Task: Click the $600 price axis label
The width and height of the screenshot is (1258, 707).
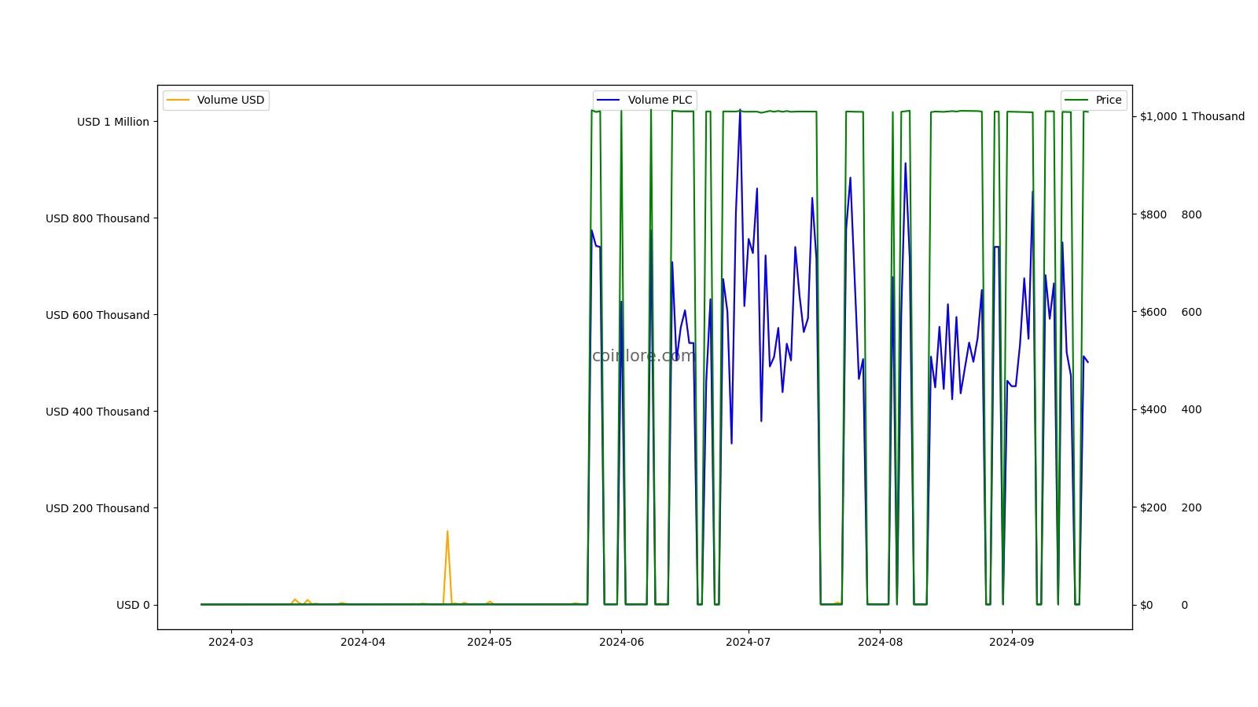Action: (1153, 312)
